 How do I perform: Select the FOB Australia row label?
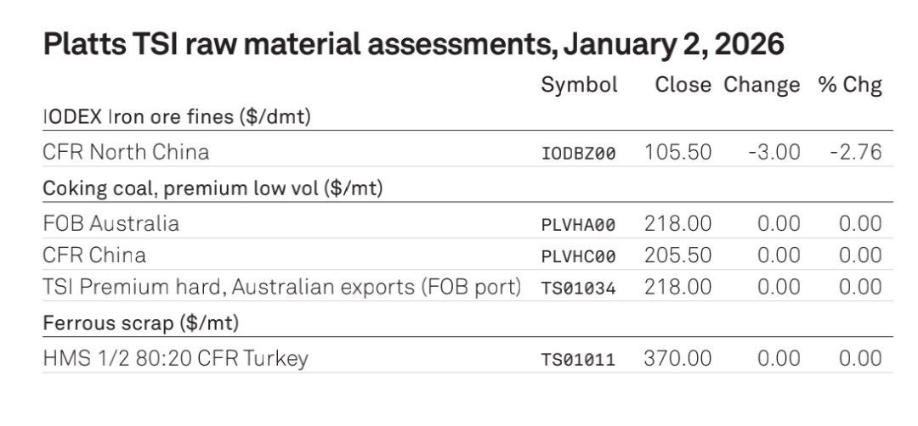(x=110, y=223)
